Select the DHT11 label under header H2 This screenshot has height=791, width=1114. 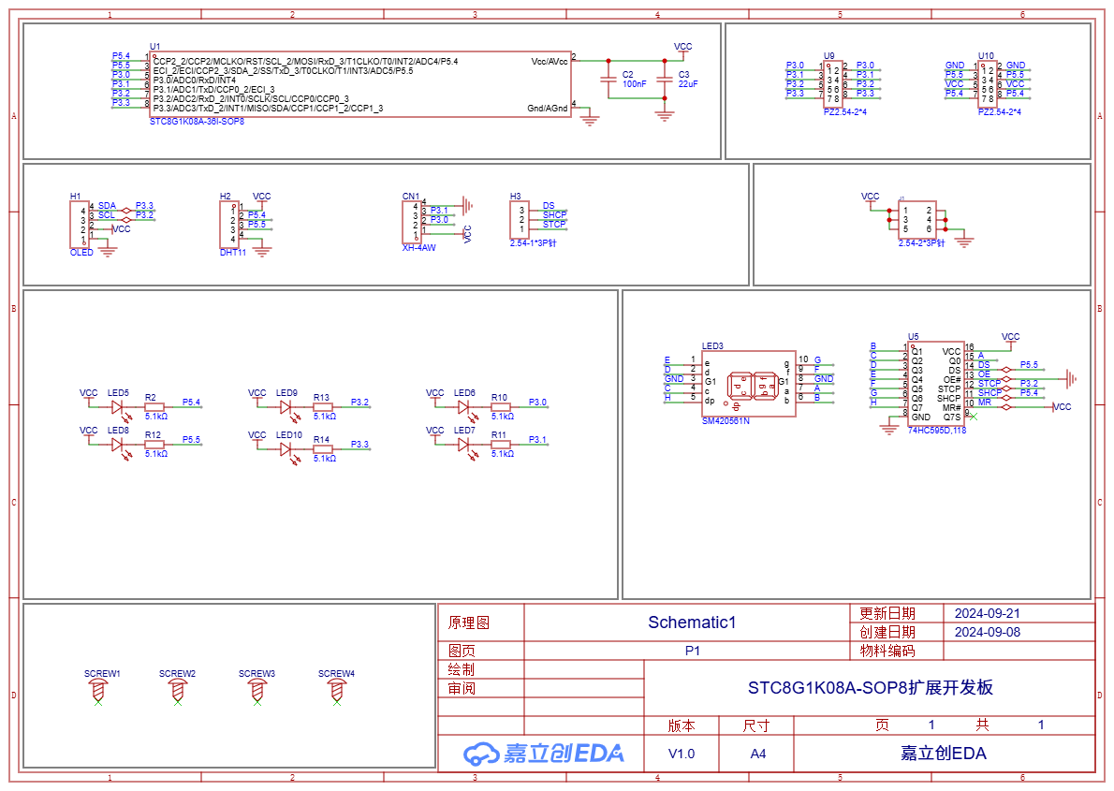point(232,253)
